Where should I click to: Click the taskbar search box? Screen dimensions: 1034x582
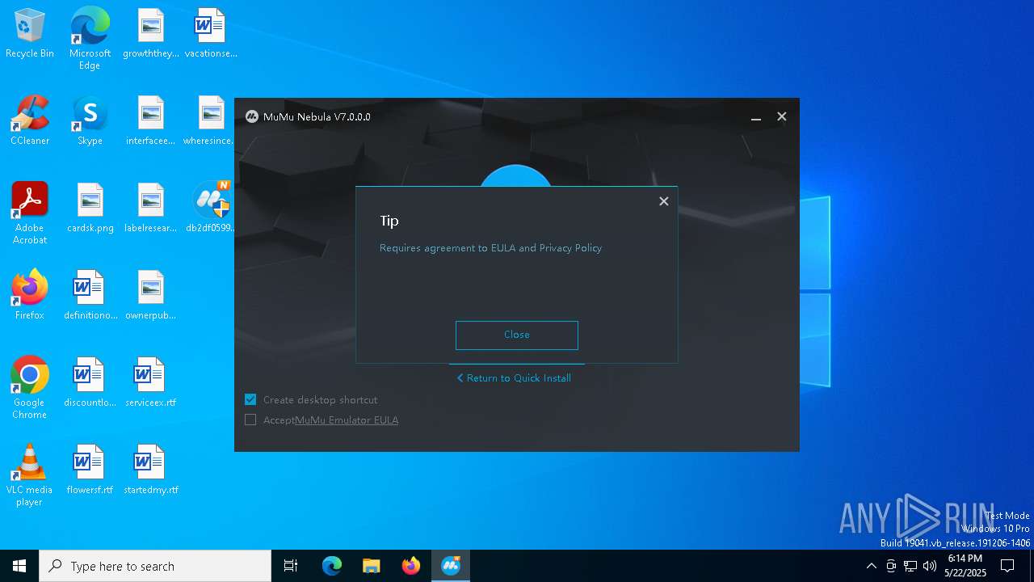pyautogui.click(x=155, y=566)
